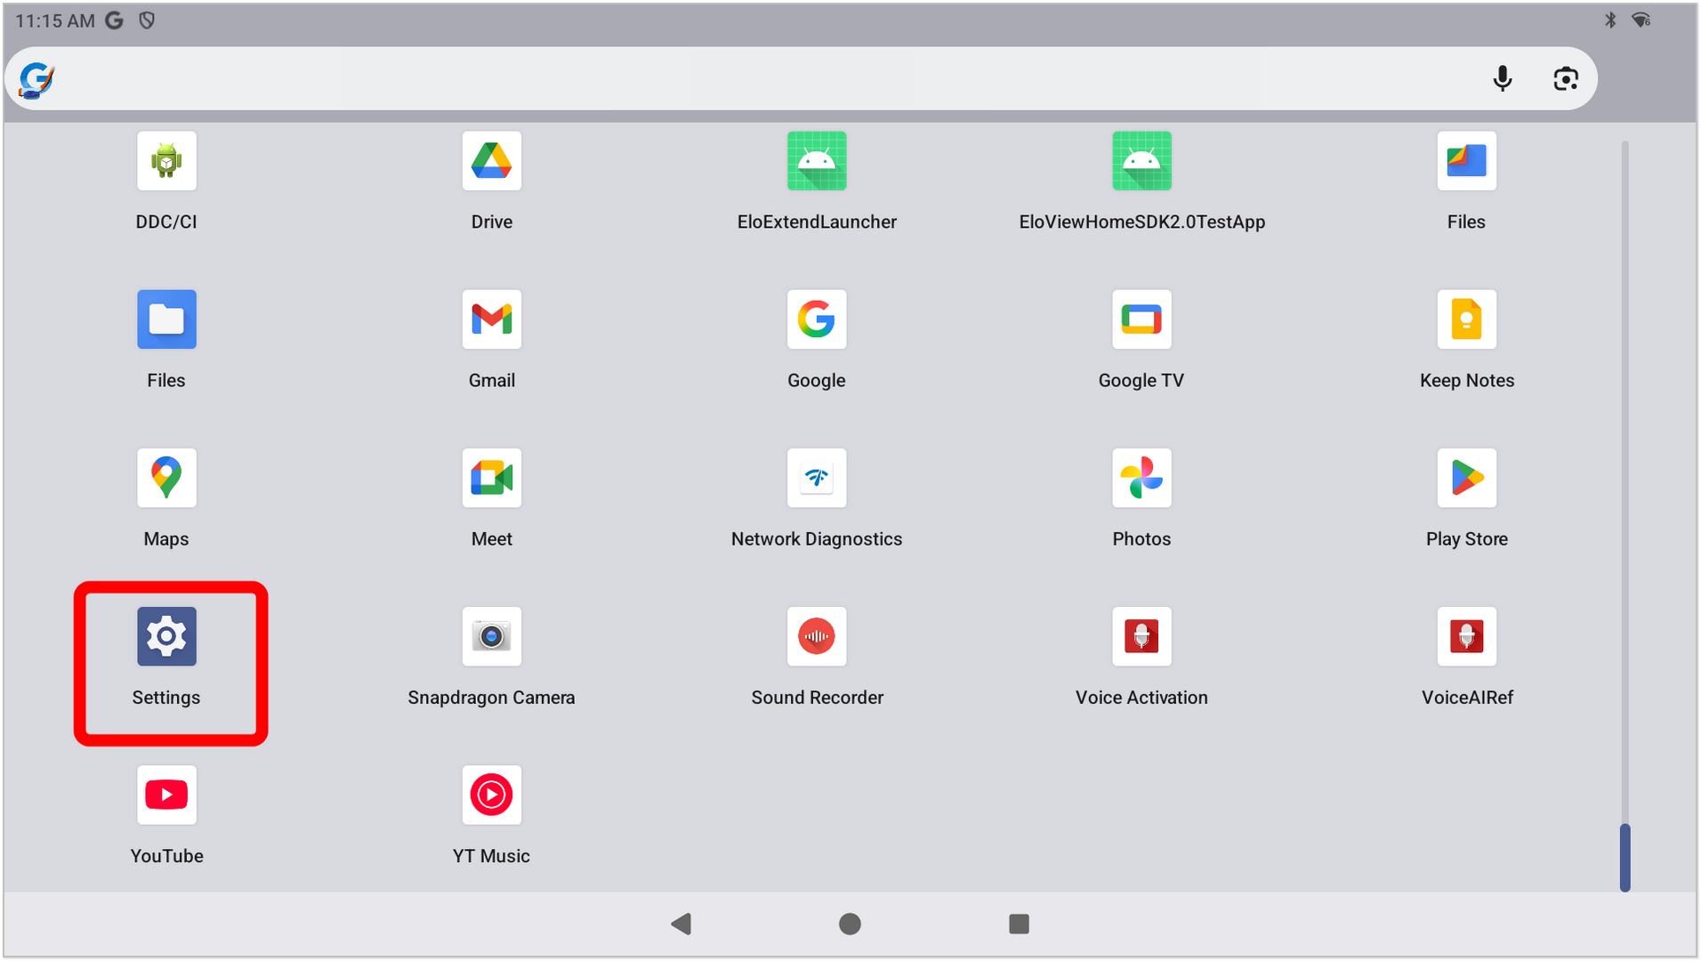The width and height of the screenshot is (1701, 961).
Task: Open the YT Music app
Action: (x=492, y=795)
